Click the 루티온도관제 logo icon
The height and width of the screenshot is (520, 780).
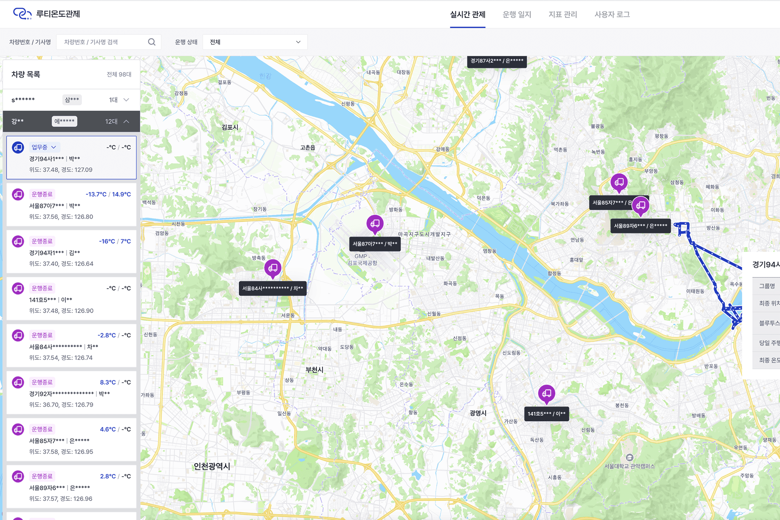tap(22, 14)
